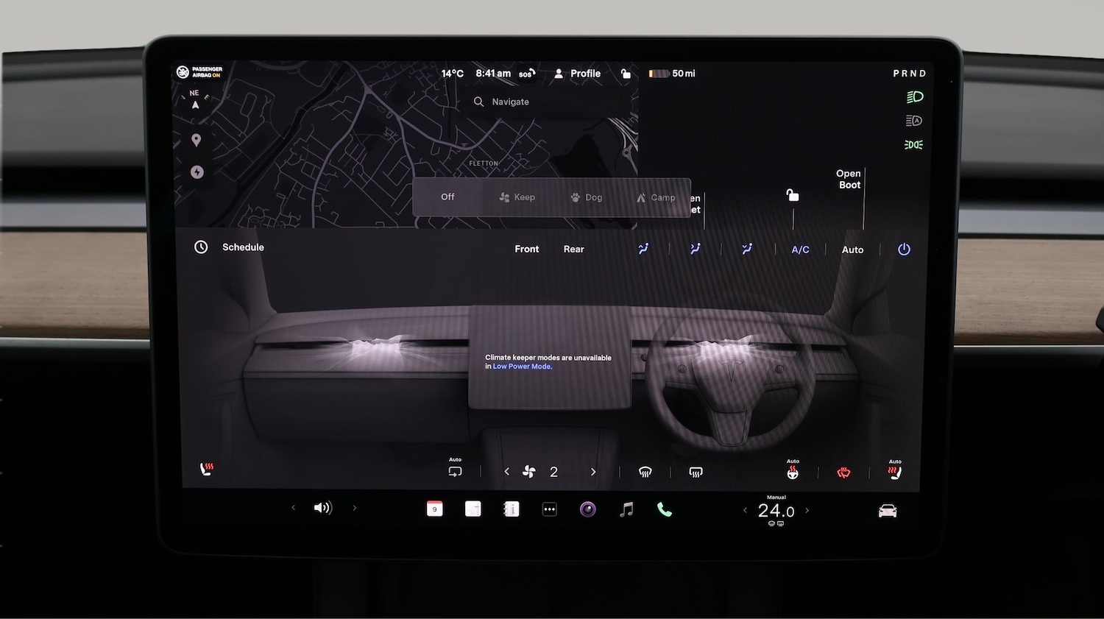Increase fan speed with right chevron
The image size is (1104, 619).
[592, 471]
